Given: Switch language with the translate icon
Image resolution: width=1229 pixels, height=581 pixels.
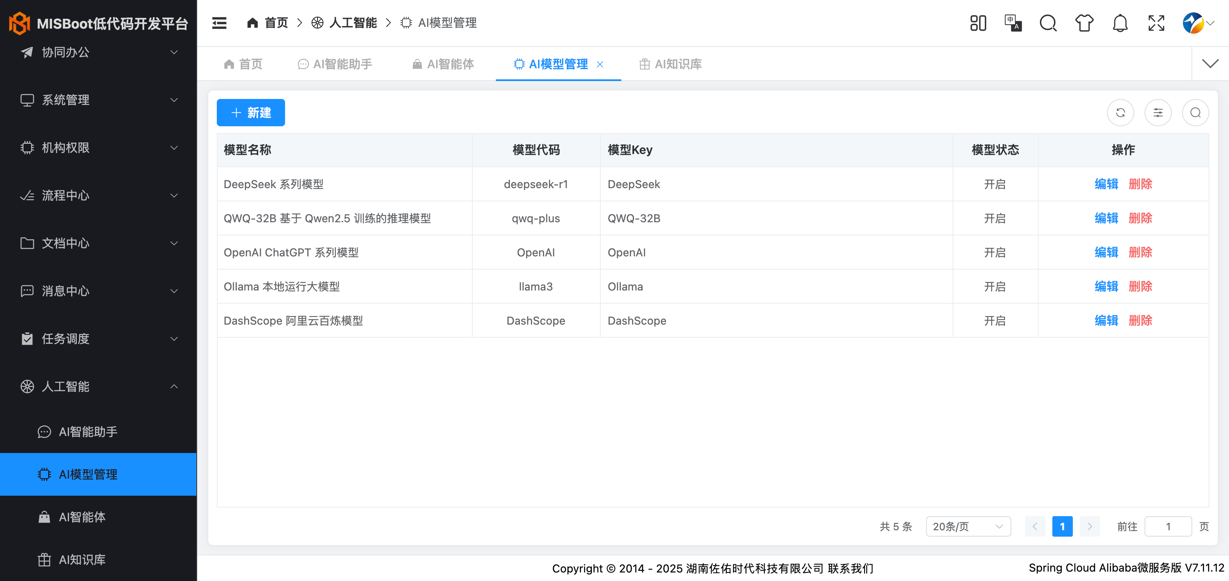Looking at the screenshot, I should pos(1013,23).
